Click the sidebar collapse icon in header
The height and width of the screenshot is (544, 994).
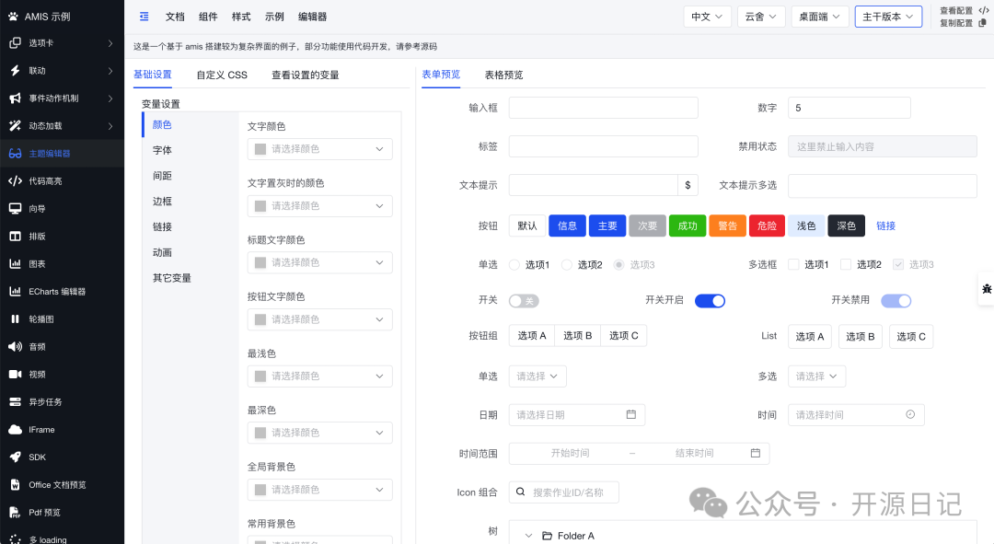click(144, 17)
